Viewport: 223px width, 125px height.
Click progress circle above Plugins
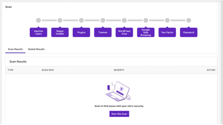(81, 20)
